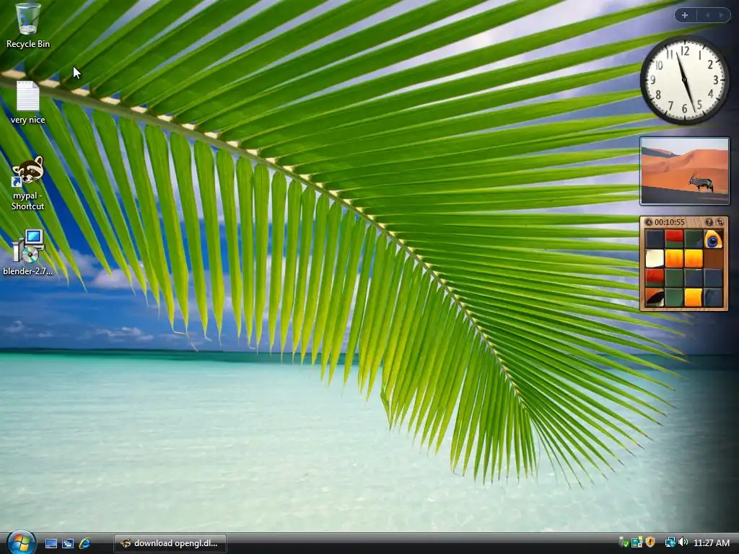Click Show Desktop in Quick Launch

pos(51,543)
